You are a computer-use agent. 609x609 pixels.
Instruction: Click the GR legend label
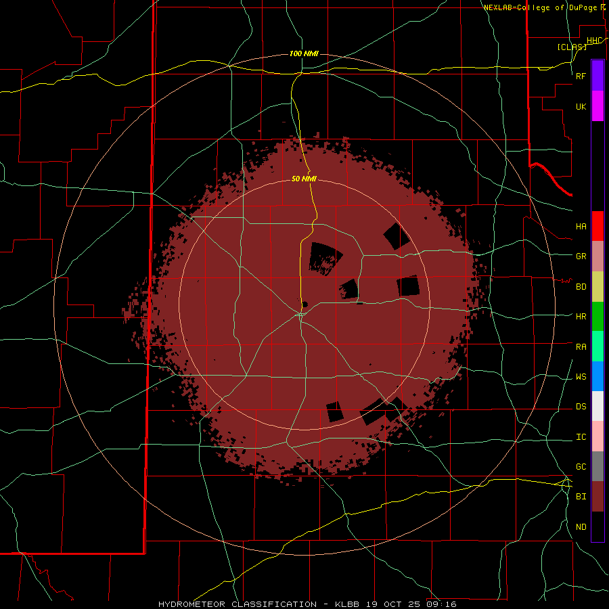coord(581,256)
